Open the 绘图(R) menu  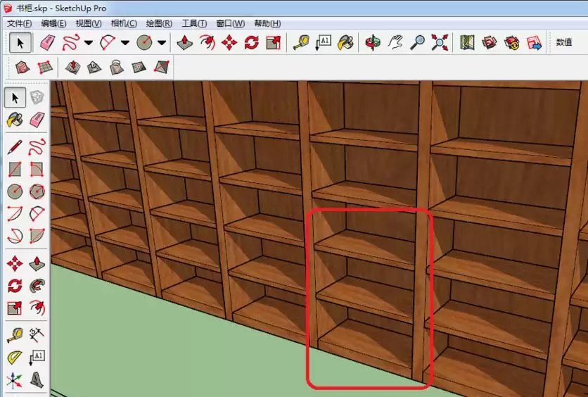point(159,24)
